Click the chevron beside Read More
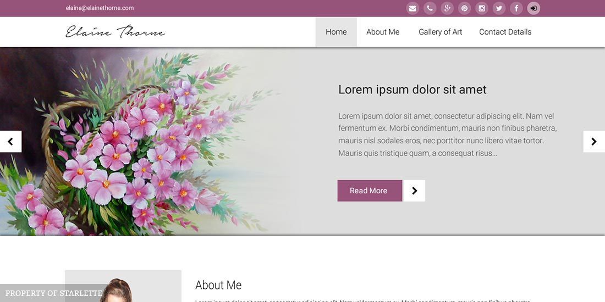Screen dimensions: 605x302 (414, 191)
